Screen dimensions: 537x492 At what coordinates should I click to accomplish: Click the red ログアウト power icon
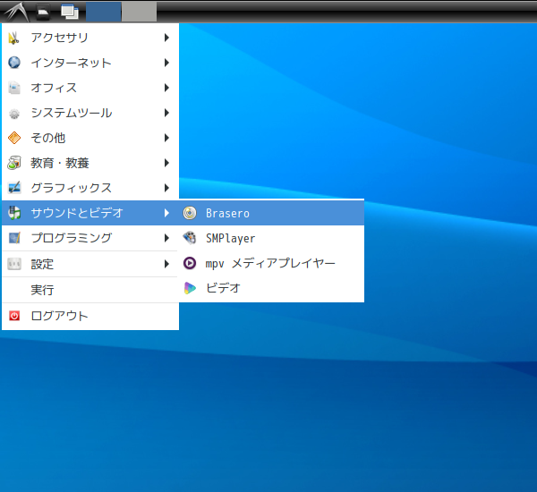tap(14, 316)
